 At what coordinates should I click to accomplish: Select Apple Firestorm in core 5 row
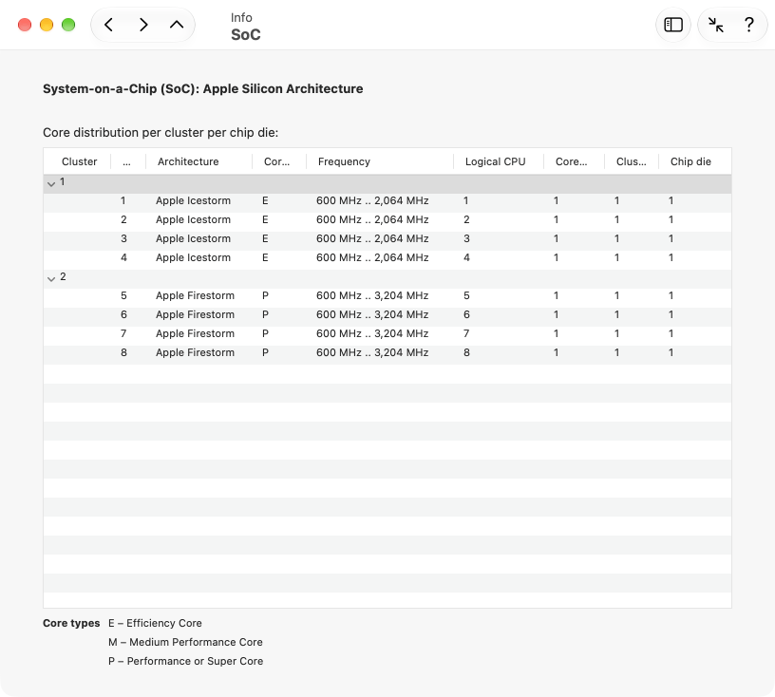pyautogui.click(x=196, y=295)
